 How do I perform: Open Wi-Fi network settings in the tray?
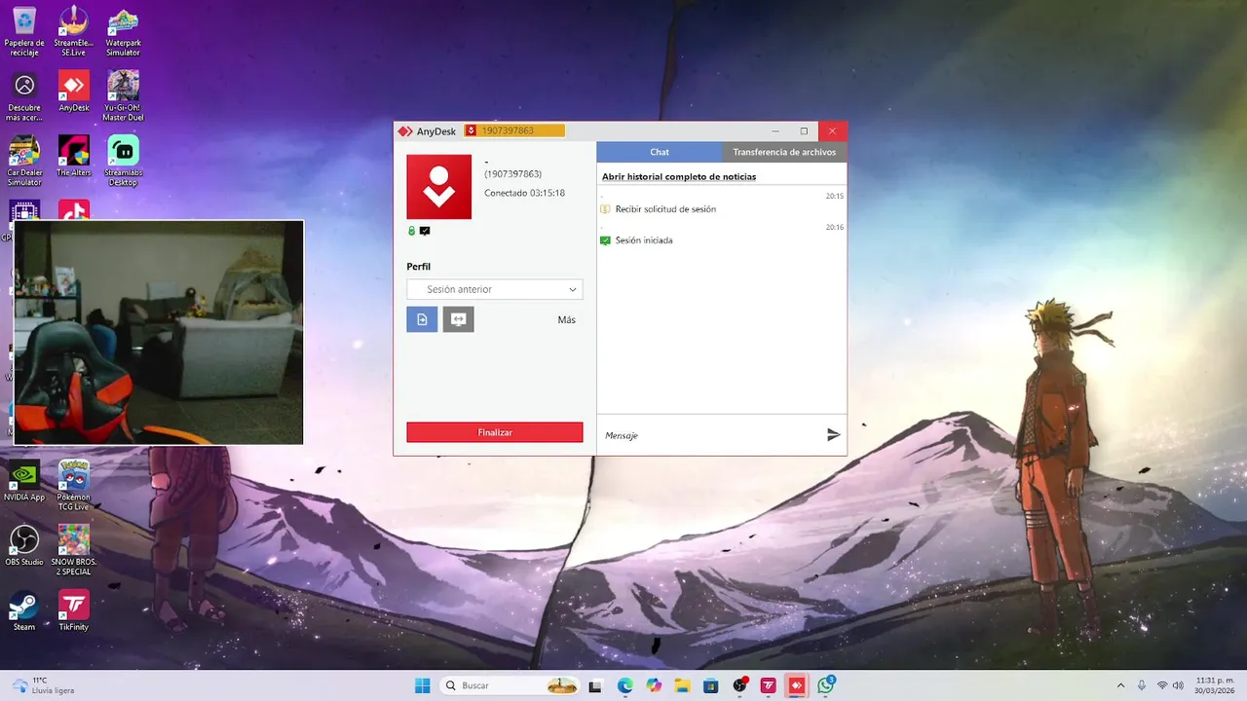click(1162, 685)
